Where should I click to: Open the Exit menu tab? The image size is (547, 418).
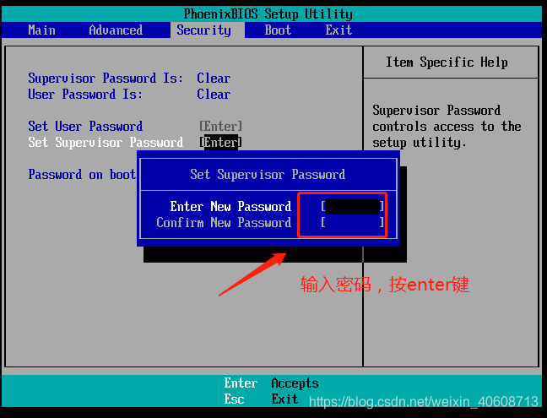point(338,30)
